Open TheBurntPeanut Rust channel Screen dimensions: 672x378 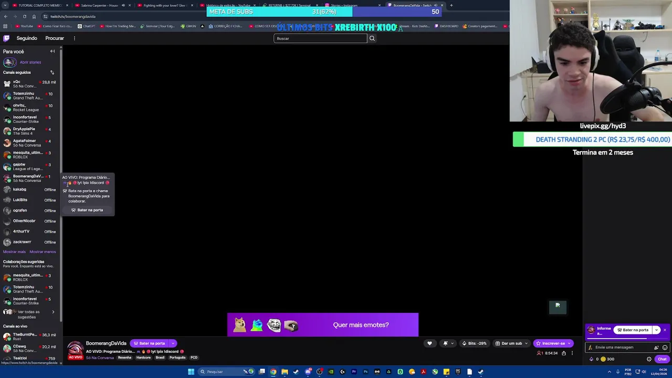(x=30, y=337)
